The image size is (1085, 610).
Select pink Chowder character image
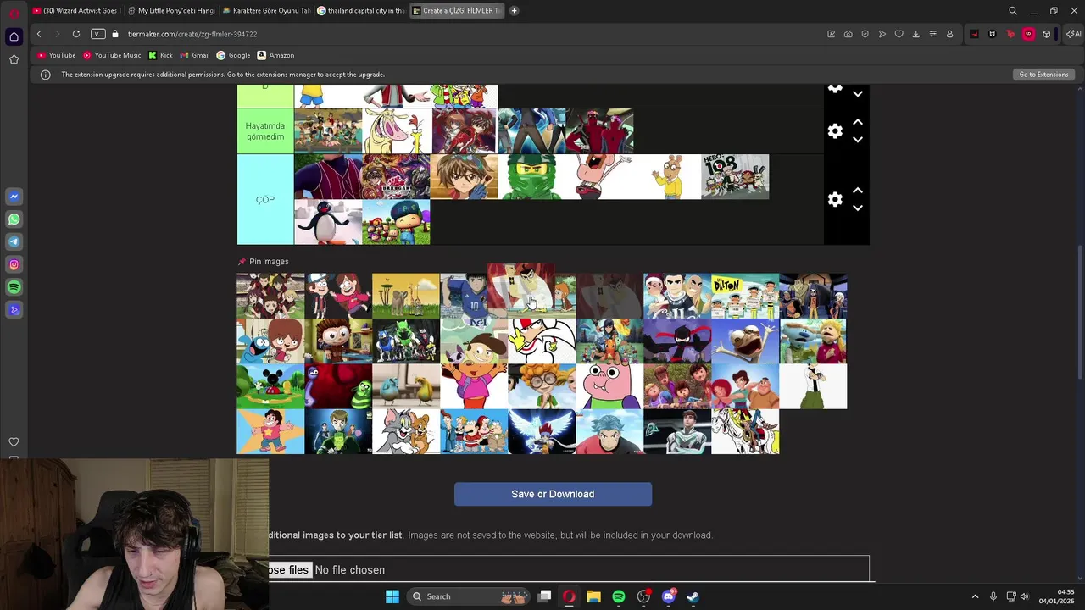609,386
